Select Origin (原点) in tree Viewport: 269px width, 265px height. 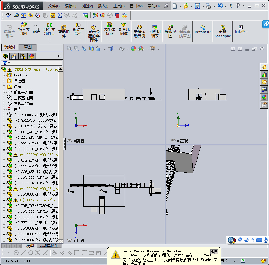pos(17,109)
